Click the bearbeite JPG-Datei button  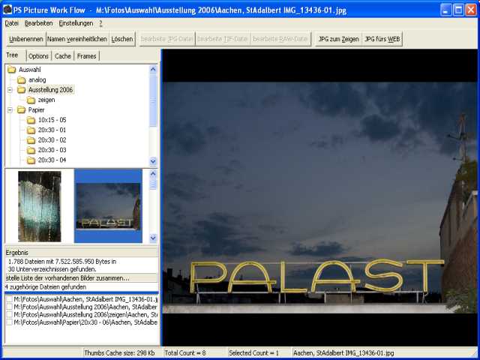coord(166,39)
